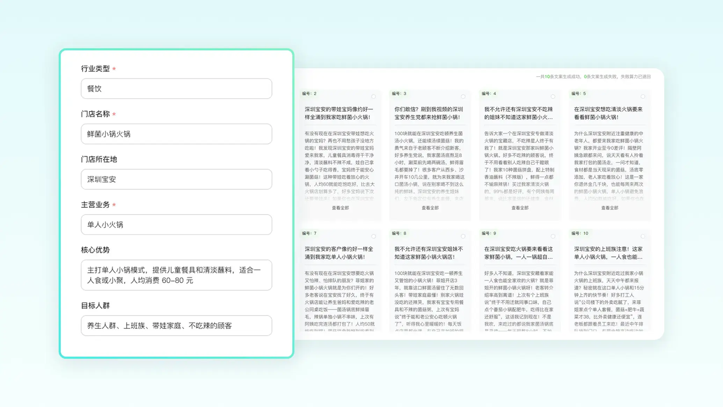Open 查看全部 on card 编号 3
Viewport: 723px width, 407px height.
coord(430,208)
